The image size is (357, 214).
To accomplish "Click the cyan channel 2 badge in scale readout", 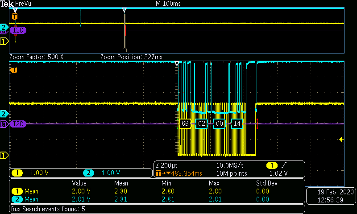I will click(x=88, y=173).
